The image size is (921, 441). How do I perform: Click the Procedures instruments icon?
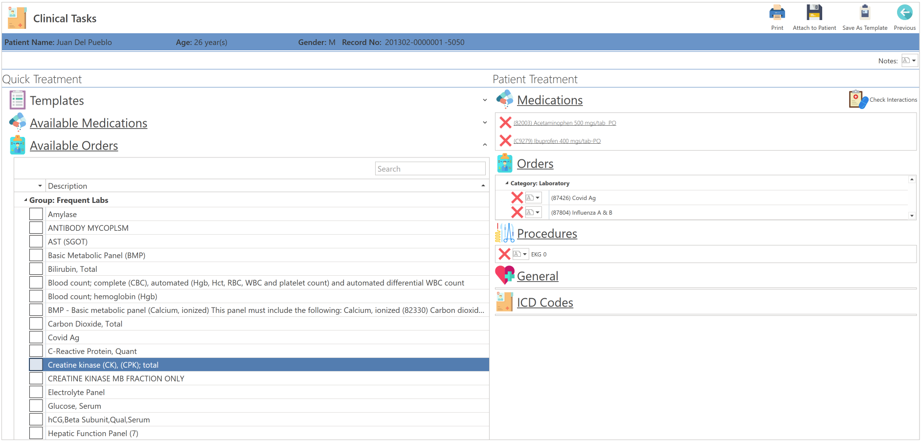coord(505,233)
